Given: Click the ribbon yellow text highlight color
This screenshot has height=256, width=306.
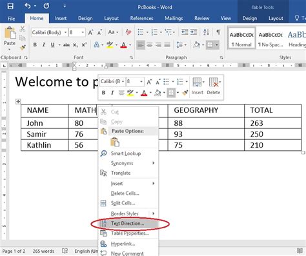Looking at the screenshot, I should point(110,45).
